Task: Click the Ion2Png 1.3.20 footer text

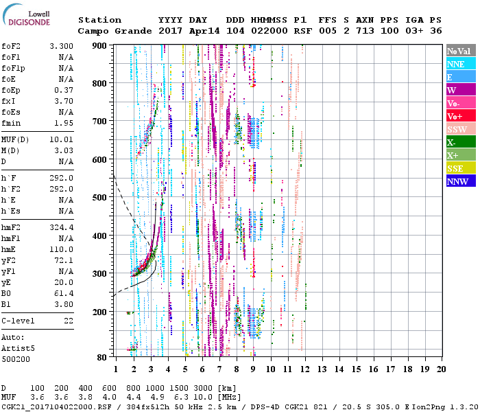Action: tap(445, 407)
